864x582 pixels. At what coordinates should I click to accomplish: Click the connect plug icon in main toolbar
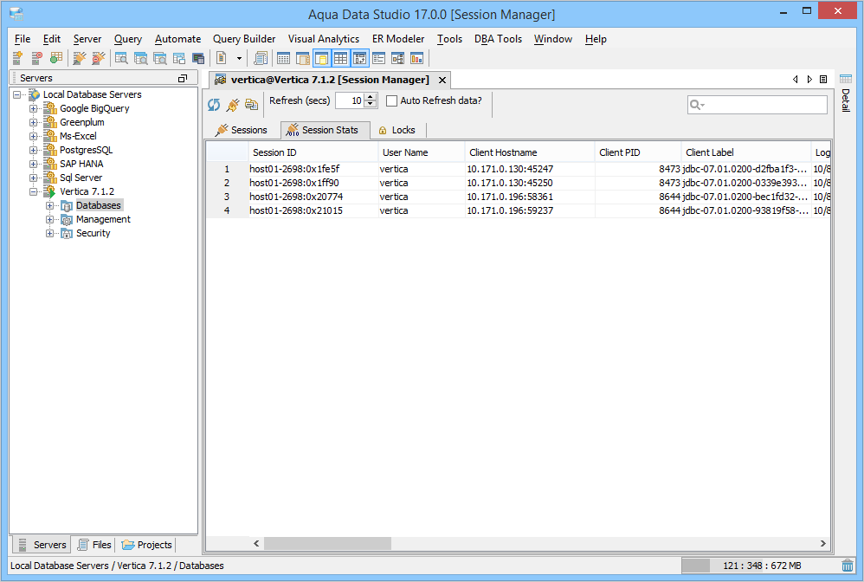coord(80,58)
